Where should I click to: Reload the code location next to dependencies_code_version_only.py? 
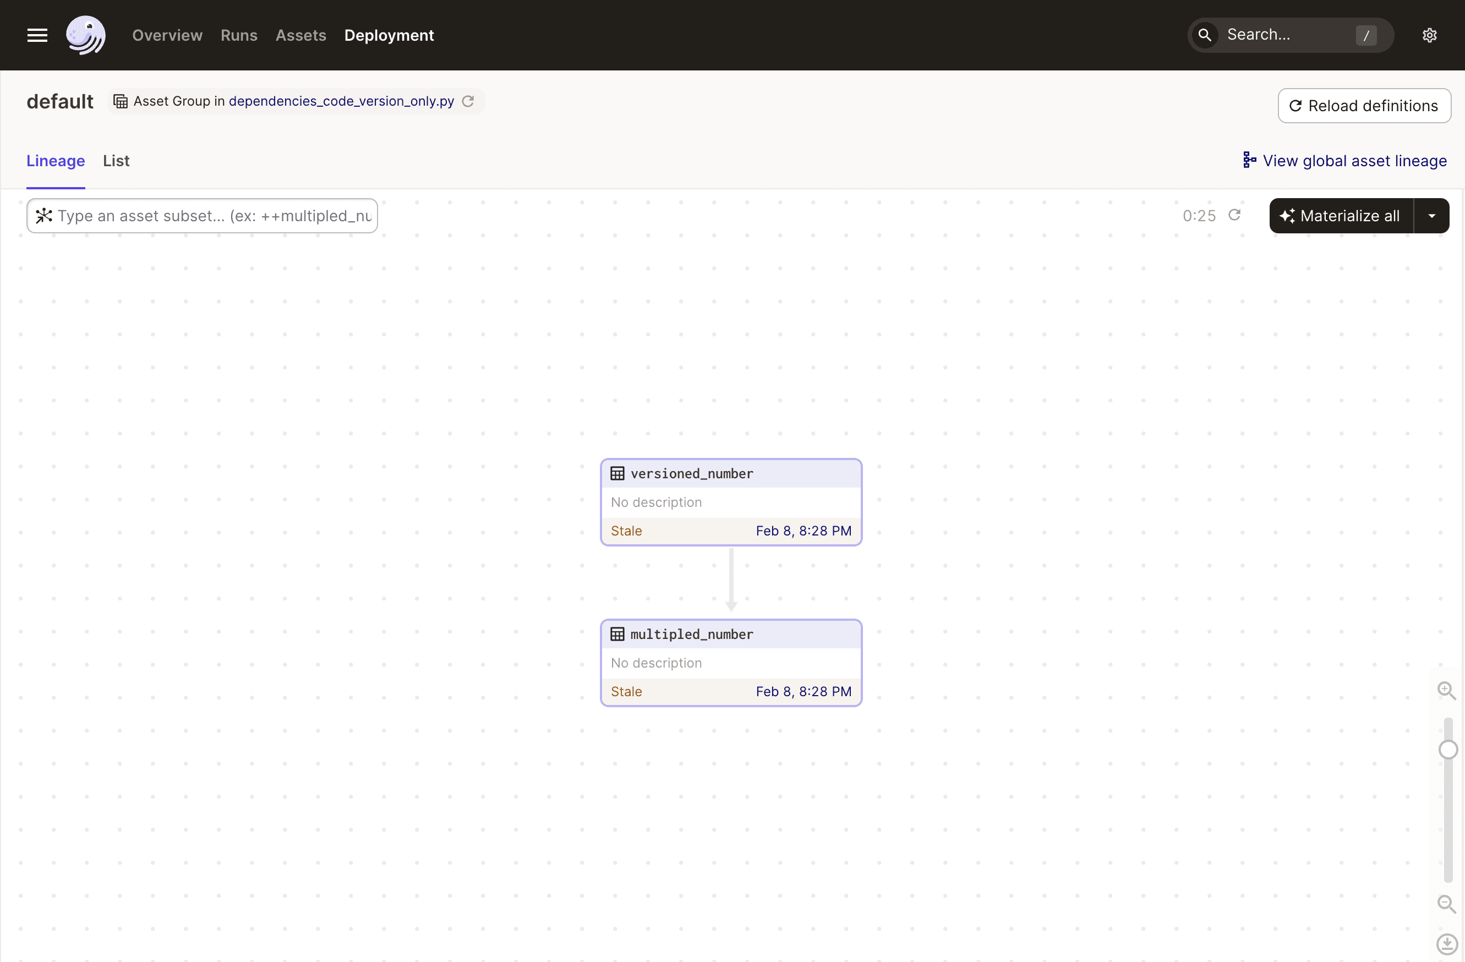pos(468,101)
